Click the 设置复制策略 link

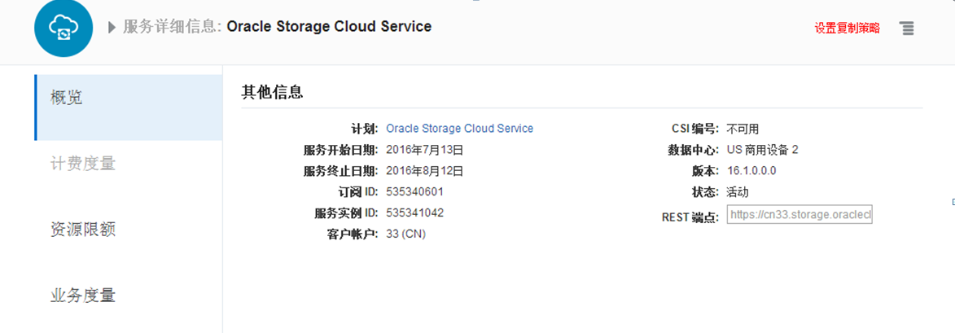coord(847,28)
